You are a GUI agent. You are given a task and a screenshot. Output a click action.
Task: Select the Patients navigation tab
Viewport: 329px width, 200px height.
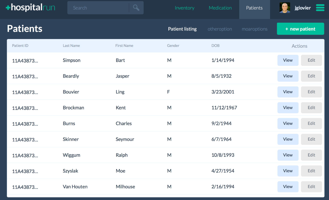(x=254, y=9)
